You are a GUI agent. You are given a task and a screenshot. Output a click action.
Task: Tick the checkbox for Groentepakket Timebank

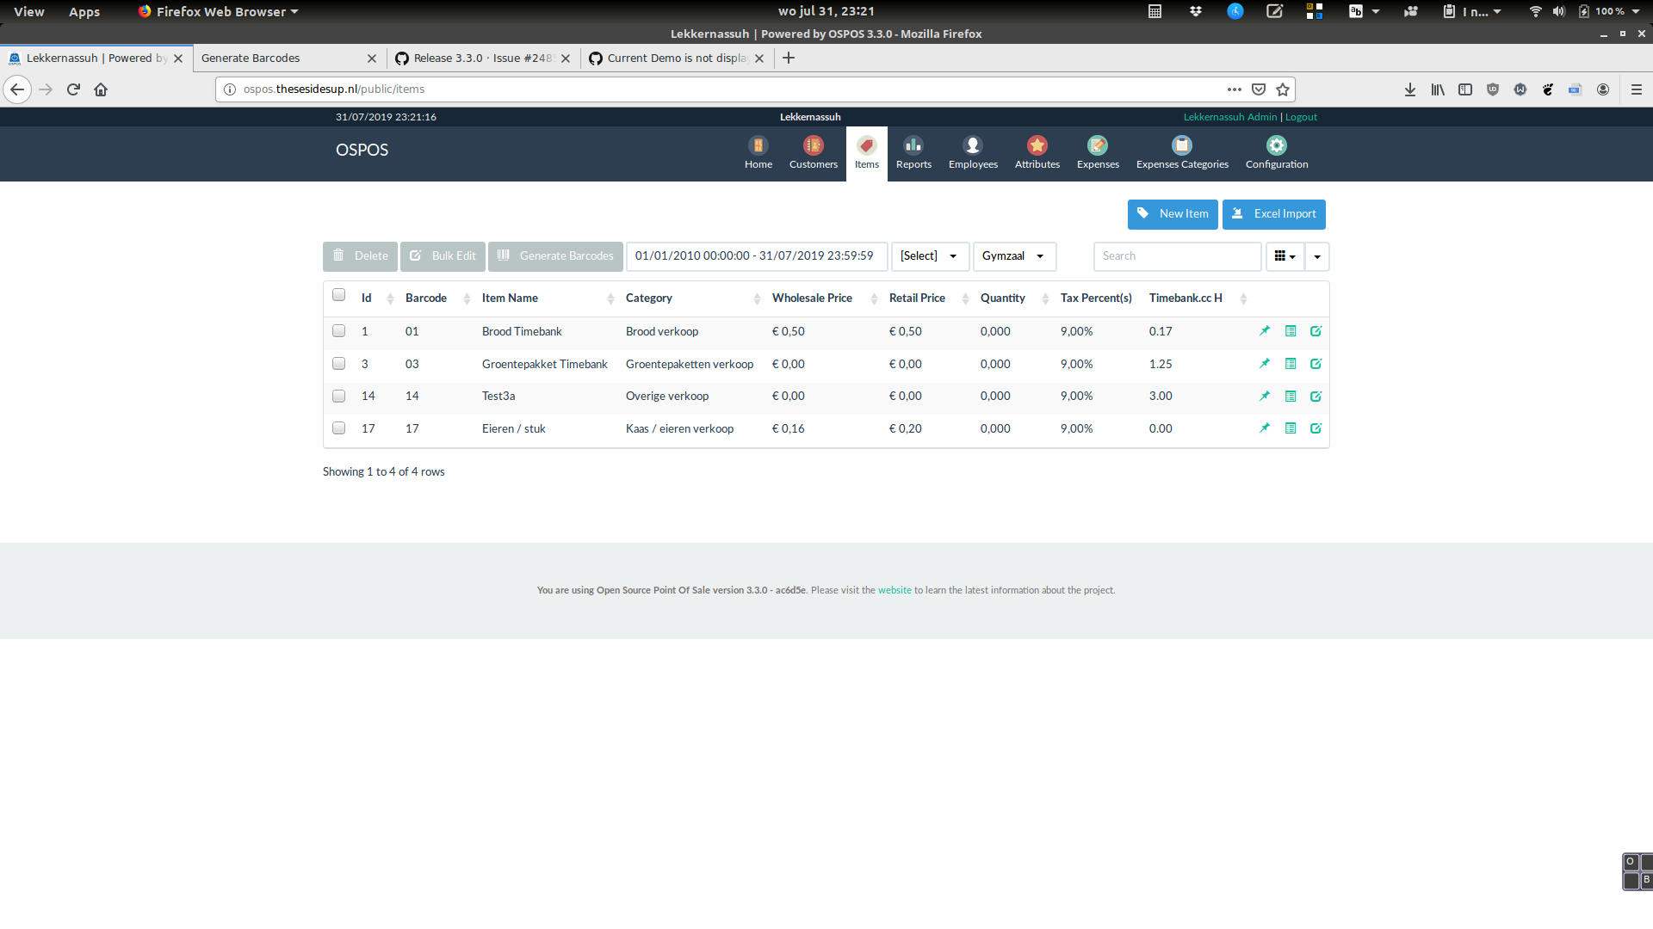(338, 363)
